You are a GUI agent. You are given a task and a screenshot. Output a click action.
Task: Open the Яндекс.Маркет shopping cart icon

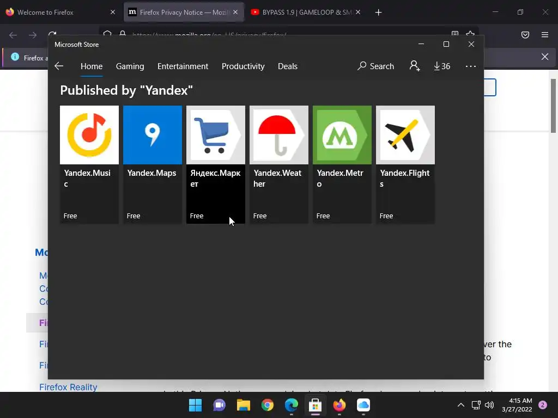click(x=216, y=135)
